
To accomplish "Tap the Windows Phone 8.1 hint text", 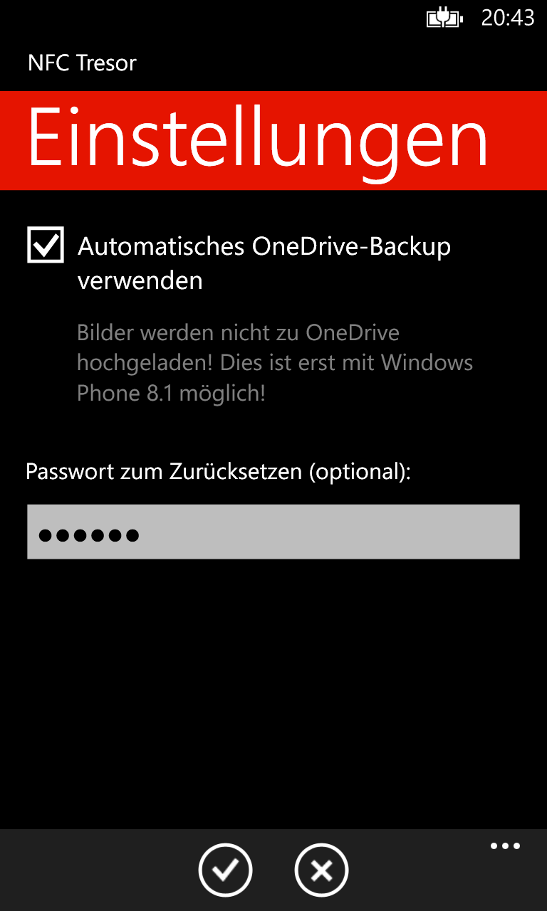I will (275, 363).
